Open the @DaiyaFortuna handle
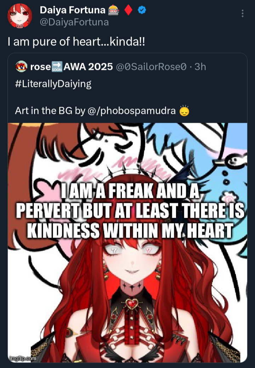Viewport: 255px width, 368px height. (74, 22)
